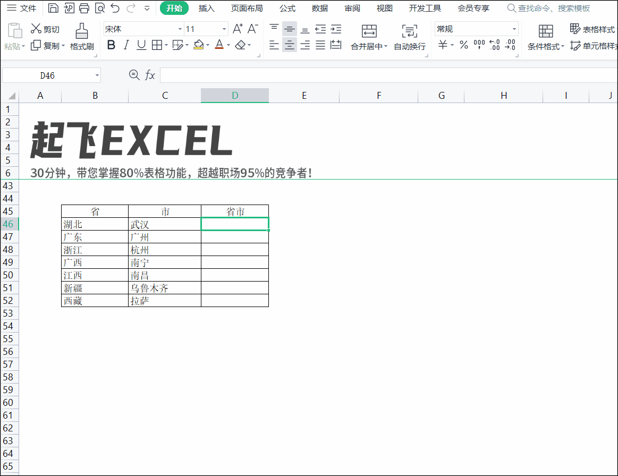The image size is (618, 476).
Task: Open Print Preview icon
Action: pyautogui.click(x=100, y=8)
